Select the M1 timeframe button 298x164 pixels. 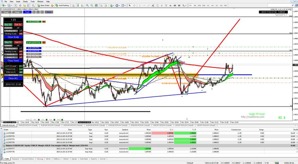pos(190,6)
